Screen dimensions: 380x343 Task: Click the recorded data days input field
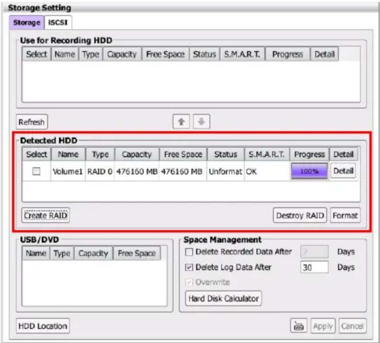(x=314, y=252)
